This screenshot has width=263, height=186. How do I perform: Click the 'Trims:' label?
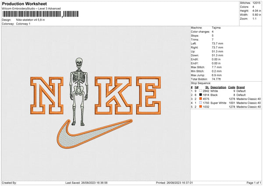(195, 39)
